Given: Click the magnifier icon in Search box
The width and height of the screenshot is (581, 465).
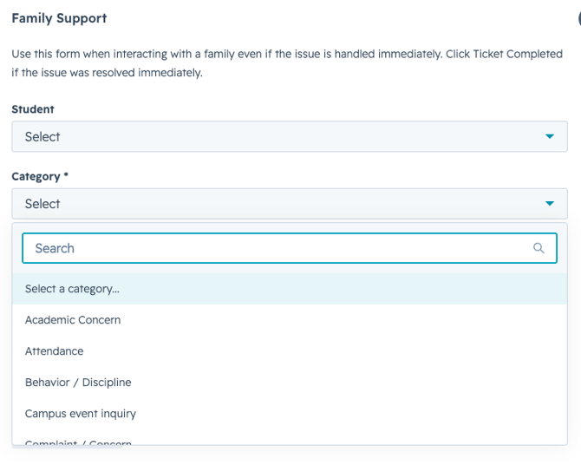Looking at the screenshot, I should (539, 248).
